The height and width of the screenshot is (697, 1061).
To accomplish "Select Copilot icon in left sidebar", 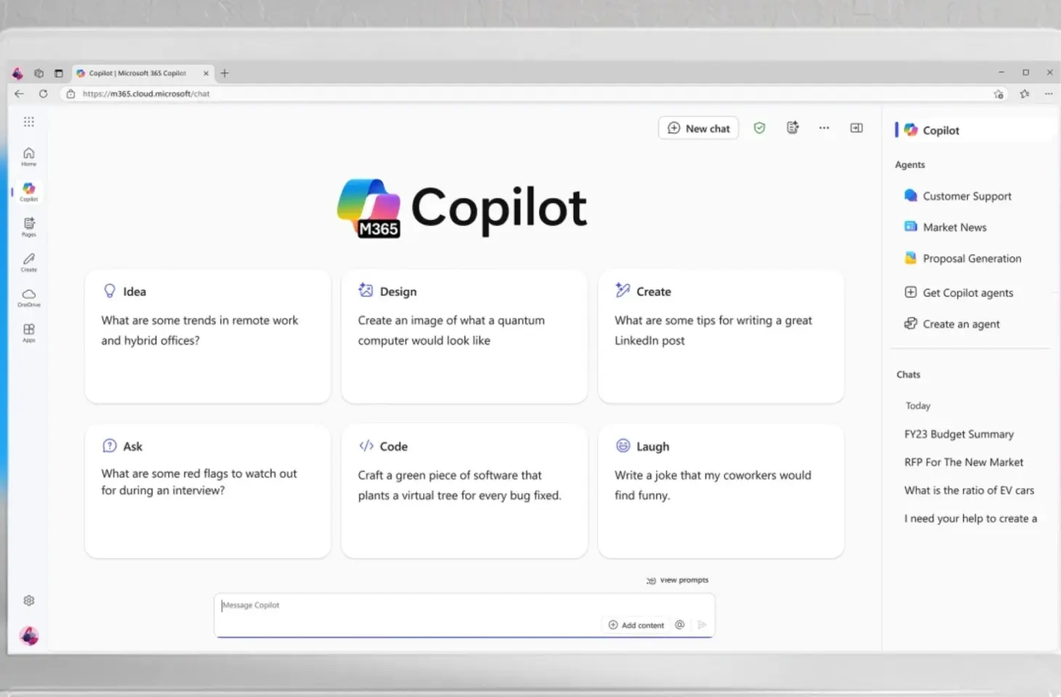I will pos(28,192).
